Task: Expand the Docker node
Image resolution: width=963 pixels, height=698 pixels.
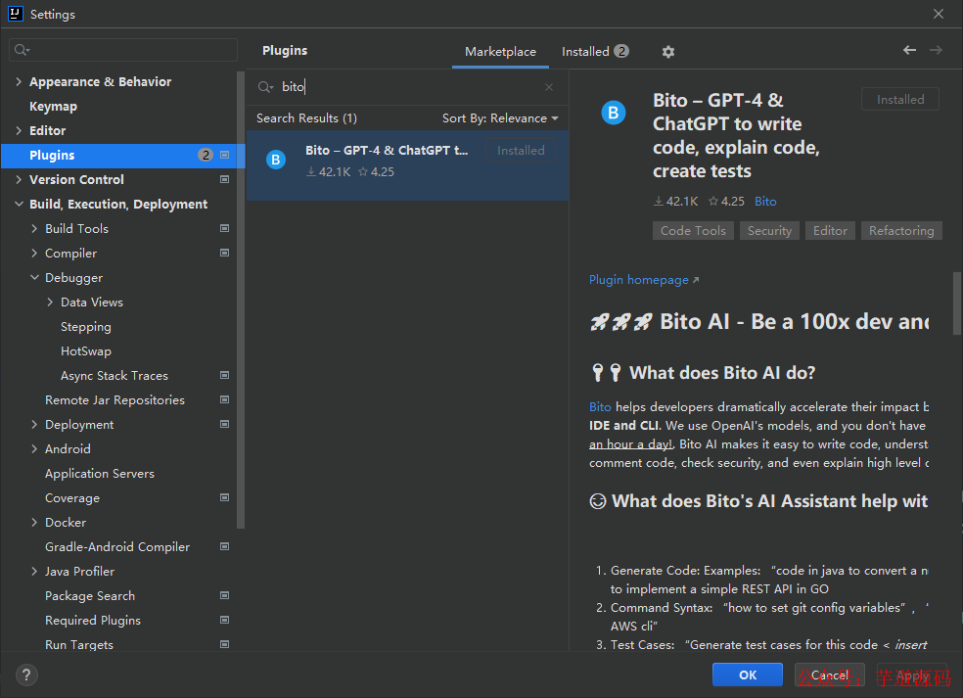Action: (34, 522)
